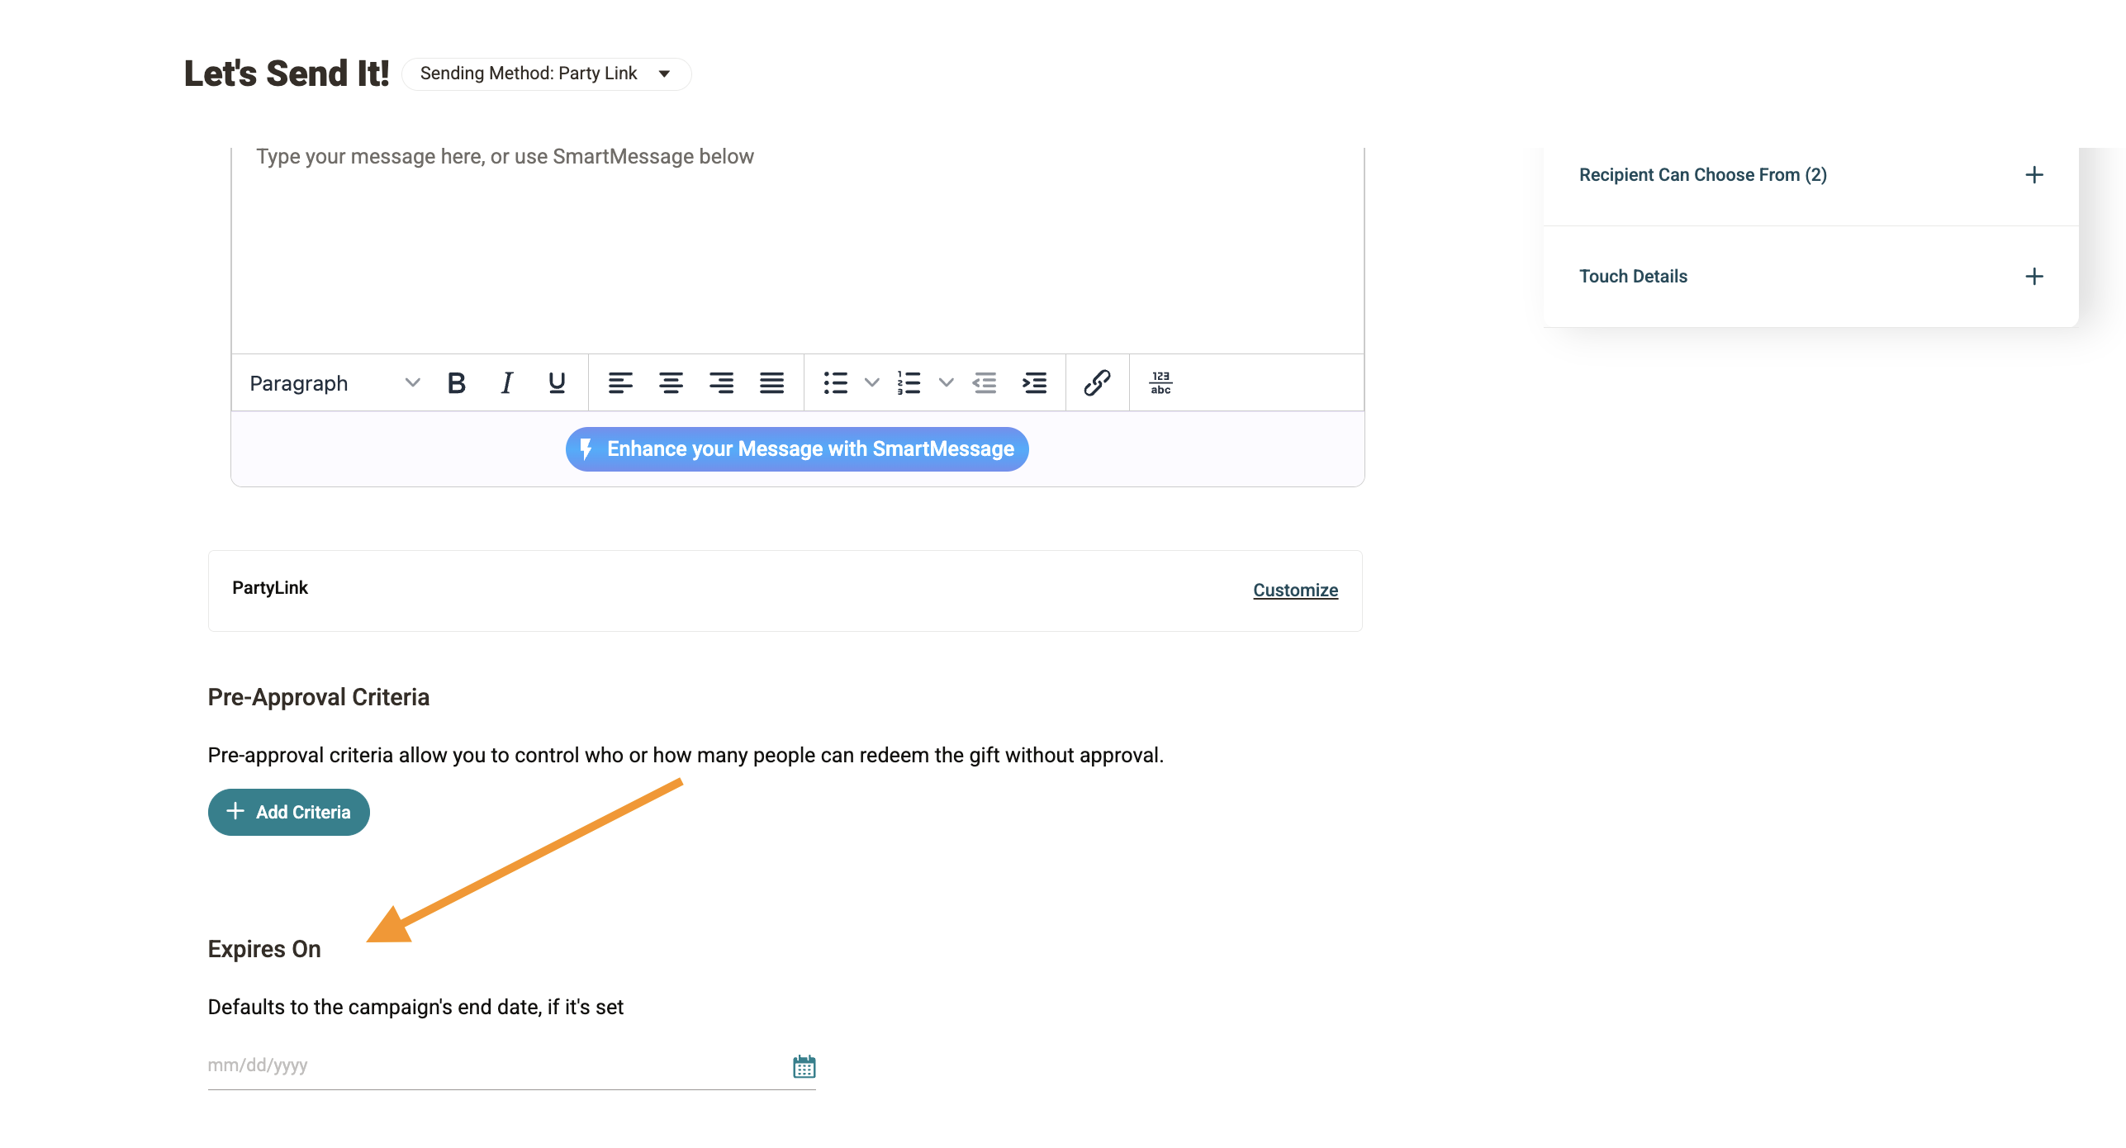Decrease indent in editor toolbar

(985, 383)
